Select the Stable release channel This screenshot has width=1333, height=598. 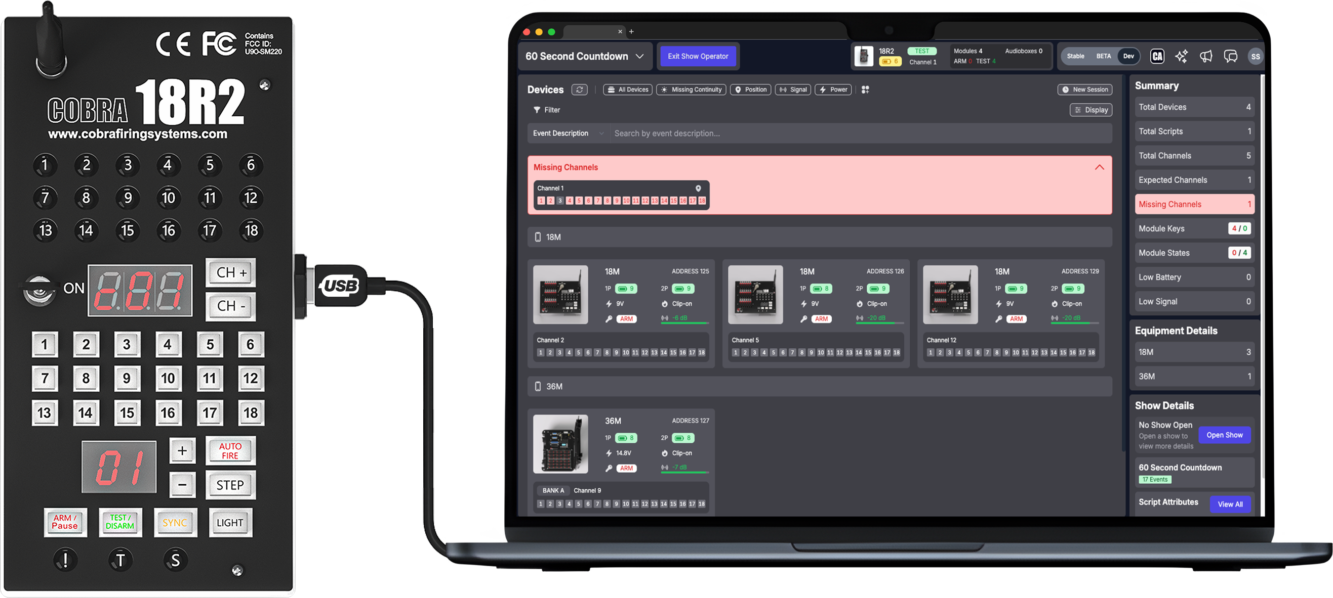pyautogui.click(x=1075, y=56)
